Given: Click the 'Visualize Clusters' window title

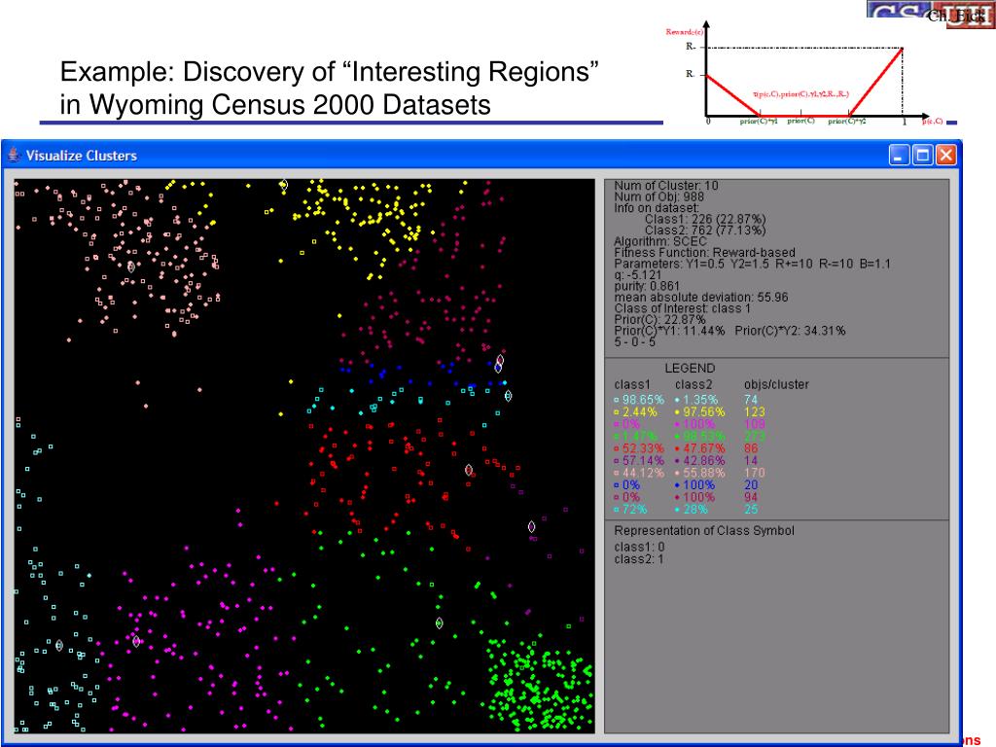Looking at the screenshot, I should [82, 156].
